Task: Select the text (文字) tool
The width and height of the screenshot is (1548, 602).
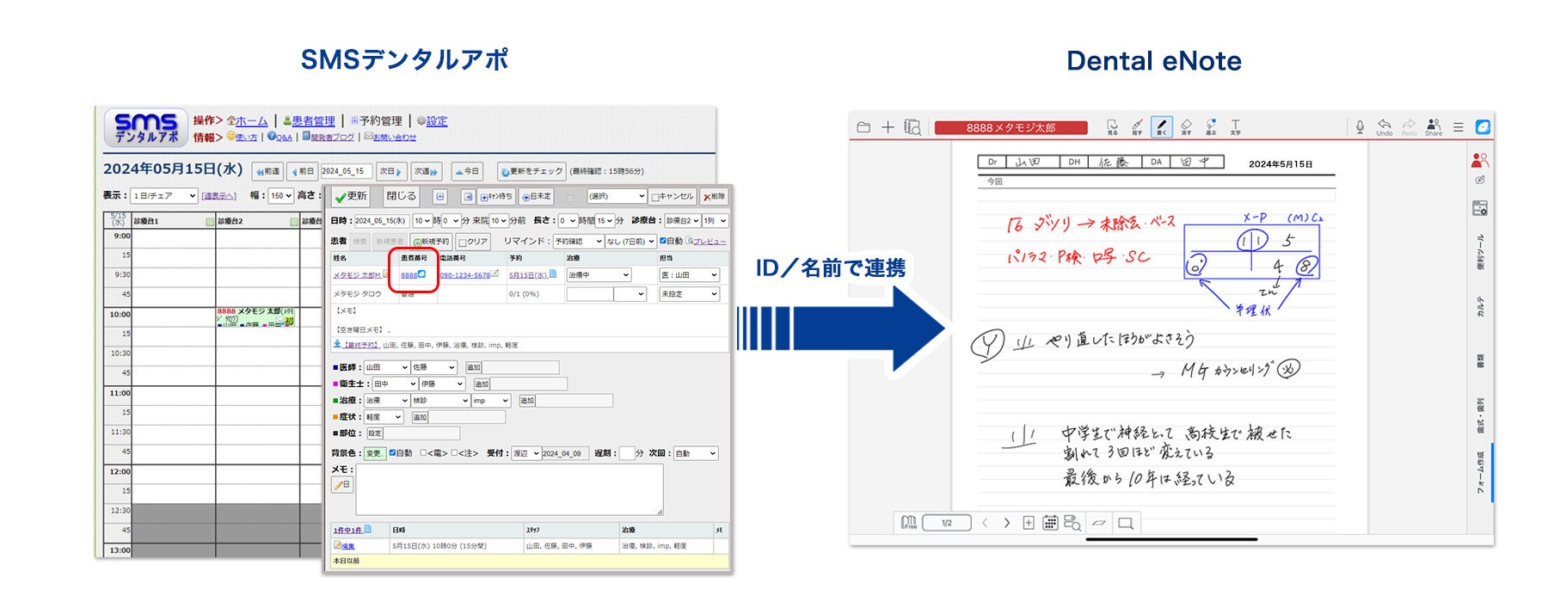Action: pyautogui.click(x=1235, y=127)
